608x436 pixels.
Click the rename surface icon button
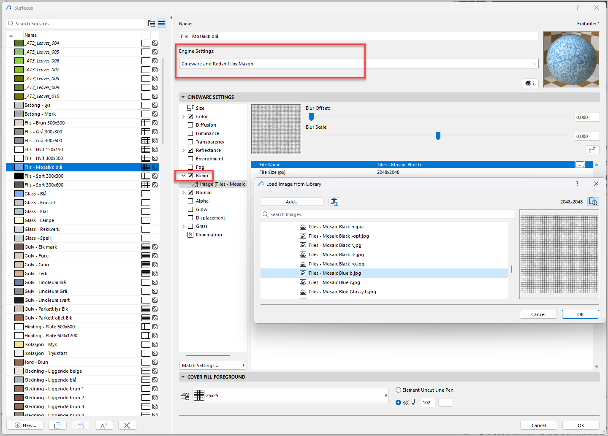tap(104, 425)
